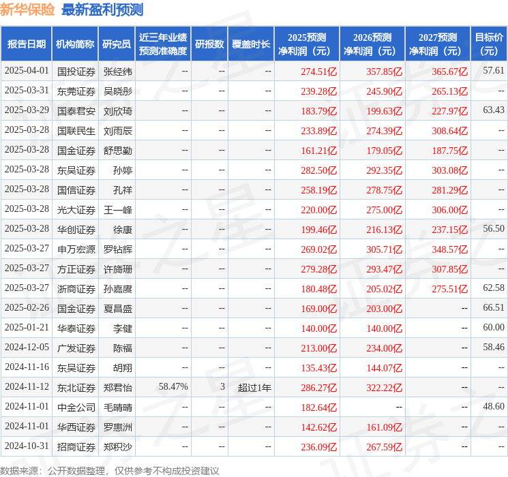Select the 国联民生 institution cell
This screenshot has height=477, width=508.
pos(76,131)
